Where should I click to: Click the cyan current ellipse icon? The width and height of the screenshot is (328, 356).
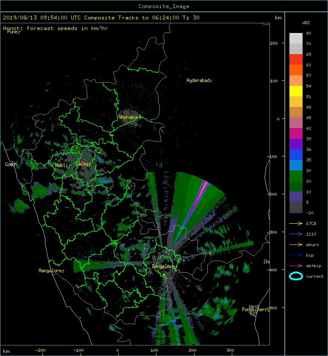[296, 277]
